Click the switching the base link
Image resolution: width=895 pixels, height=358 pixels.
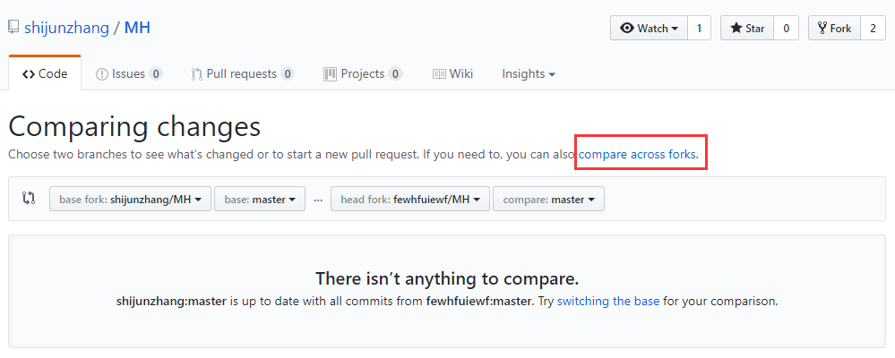(x=608, y=301)
